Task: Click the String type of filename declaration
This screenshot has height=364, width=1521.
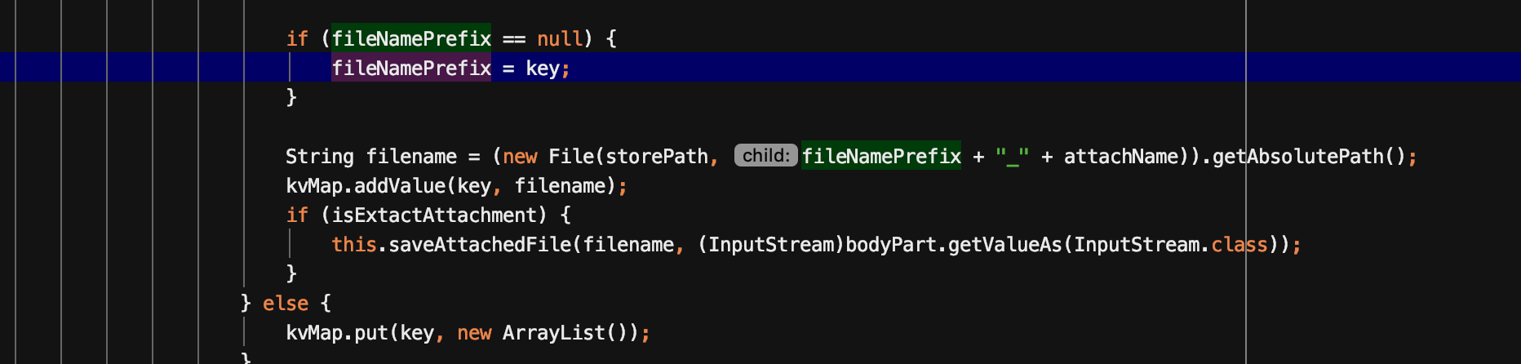Action: pos(319,156)
